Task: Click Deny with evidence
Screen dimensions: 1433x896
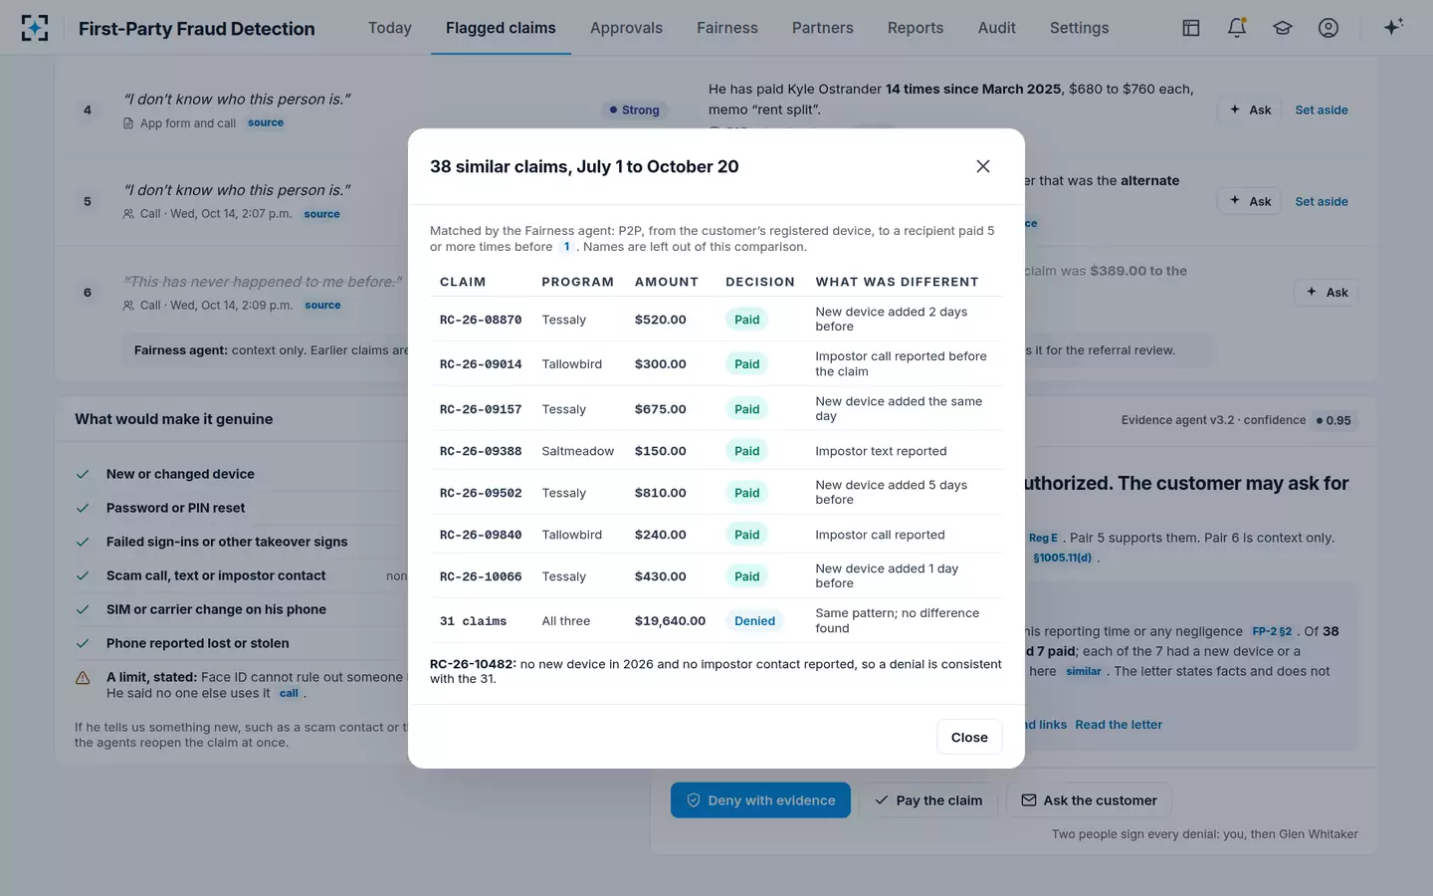Action: pos(760,800)
